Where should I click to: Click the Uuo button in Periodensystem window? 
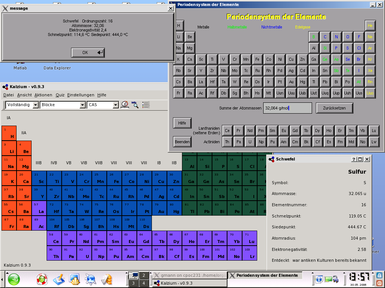(370, 93)
